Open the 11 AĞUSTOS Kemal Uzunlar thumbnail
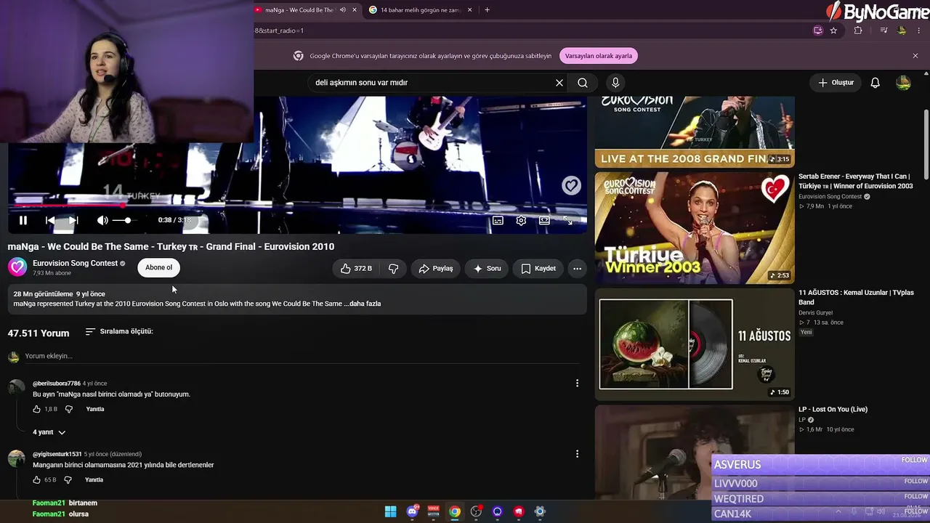 tap(695, 344)
